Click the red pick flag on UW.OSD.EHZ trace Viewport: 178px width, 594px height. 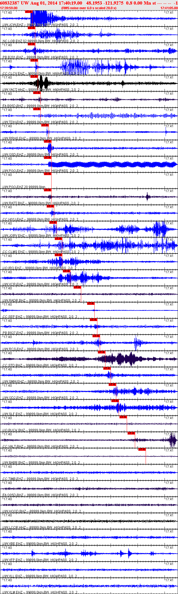point(47,141)
